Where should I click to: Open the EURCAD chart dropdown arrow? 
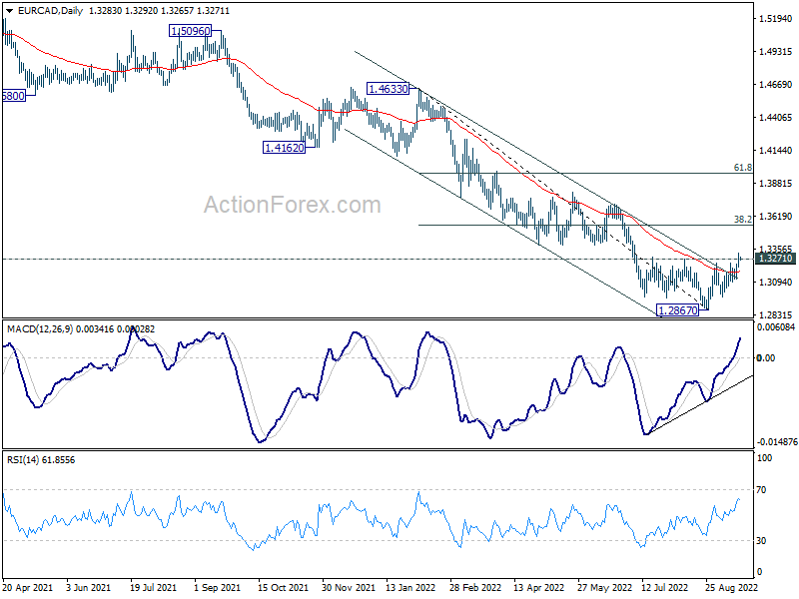pyautogui.click(x=9, y=11)
